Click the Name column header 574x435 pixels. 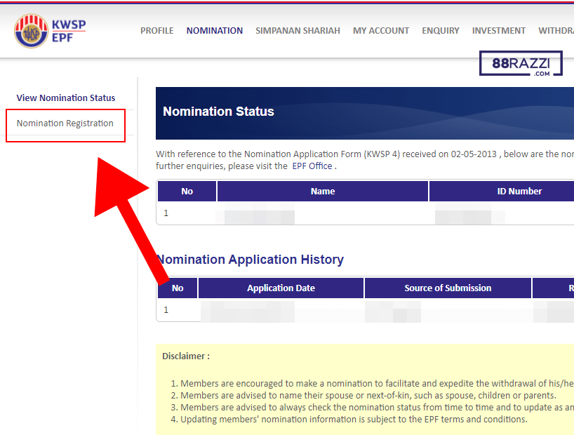(x=323, y=192)
